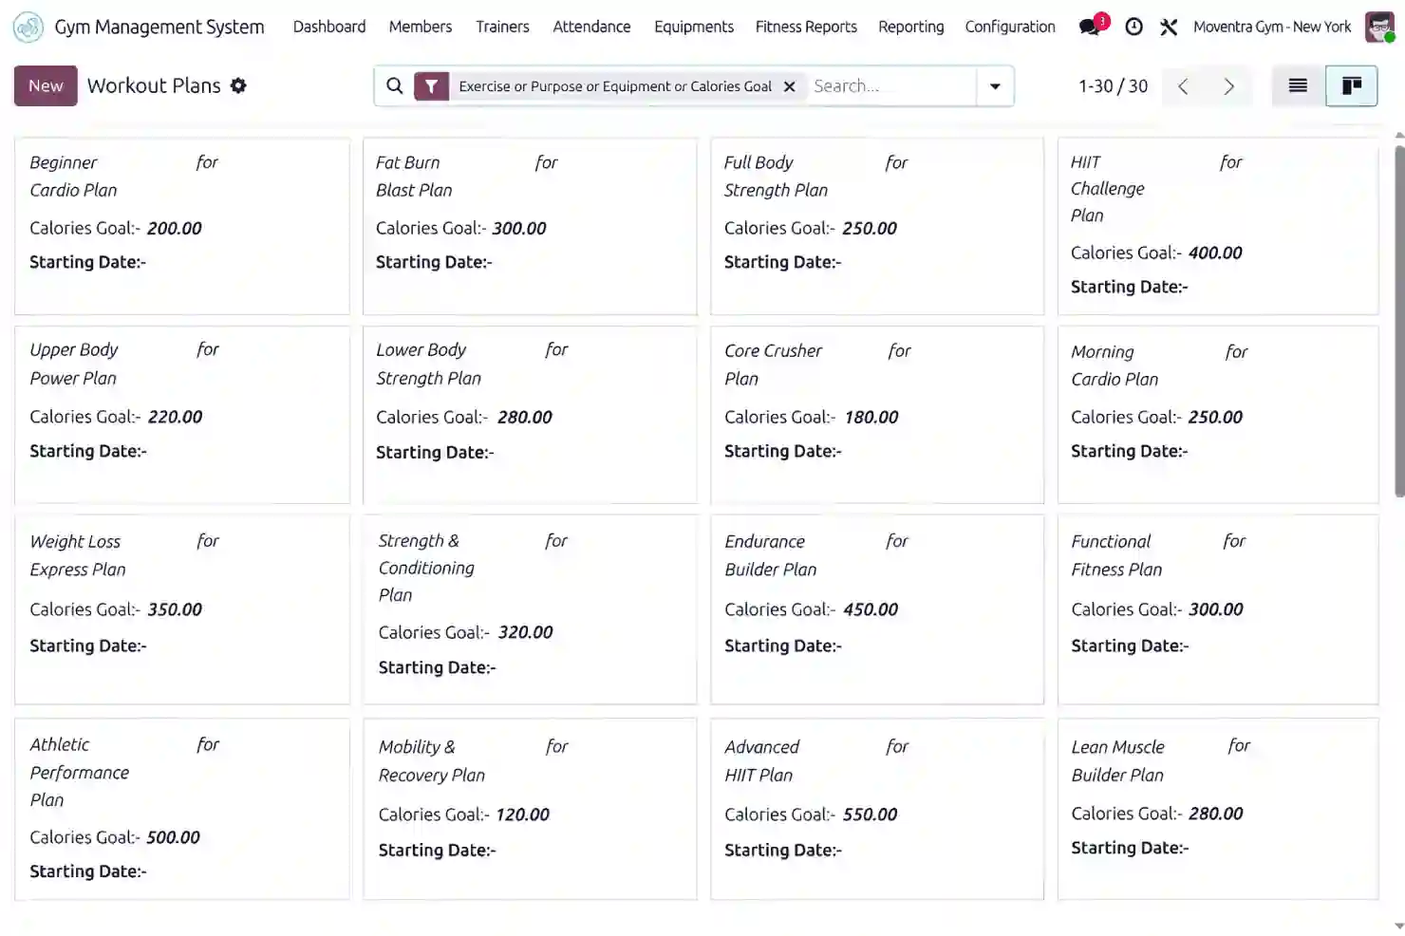Open the Fitness Reports menu
This screenshot has height=936, width=1405.
click(x=806, y=27)
